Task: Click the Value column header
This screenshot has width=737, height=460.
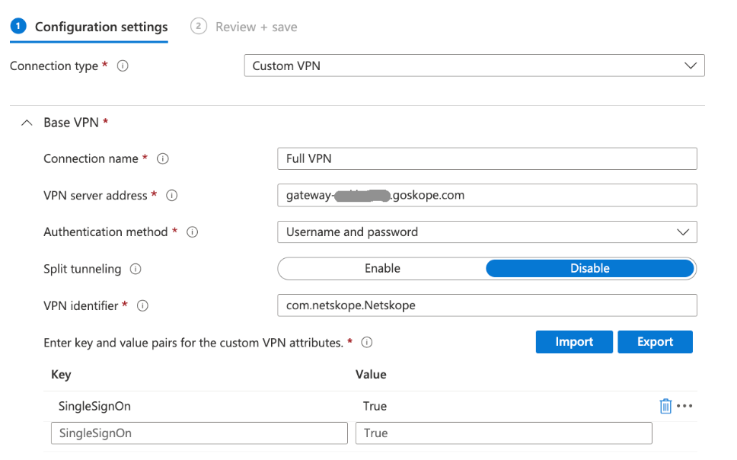Action: tap(371, 375)
